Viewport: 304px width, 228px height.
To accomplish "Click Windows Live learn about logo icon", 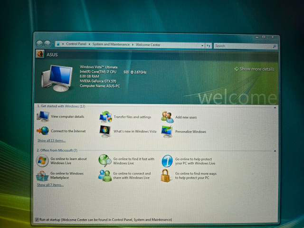I will [x=42, y=161].
